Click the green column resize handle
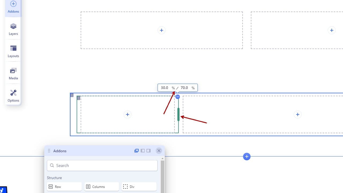Screen dimensions: 343x193 pos(178,114)
